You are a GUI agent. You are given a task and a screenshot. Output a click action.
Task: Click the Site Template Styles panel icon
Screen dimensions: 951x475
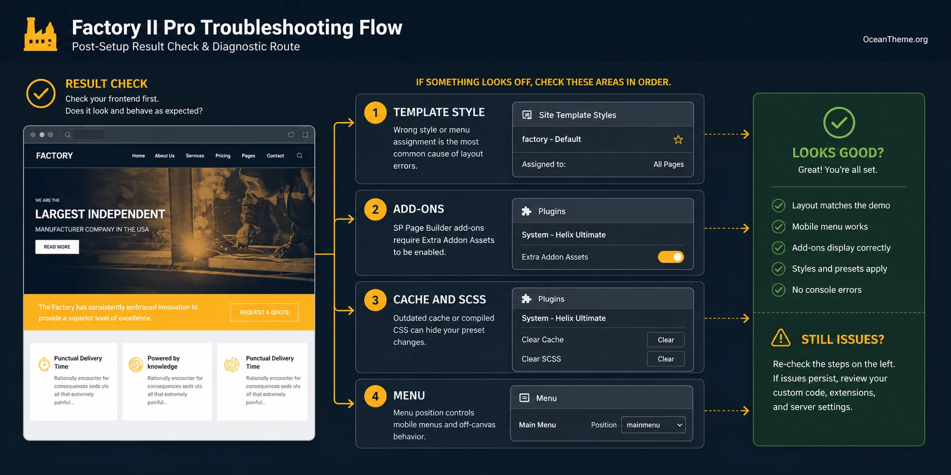pos(527,115)
